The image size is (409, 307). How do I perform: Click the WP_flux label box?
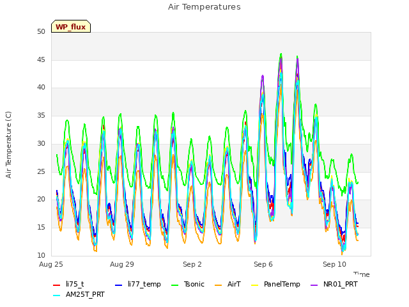coord(71,26)
